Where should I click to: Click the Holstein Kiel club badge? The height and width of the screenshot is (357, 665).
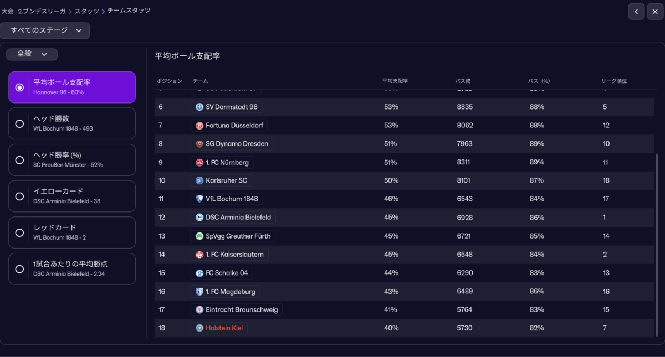199,328
